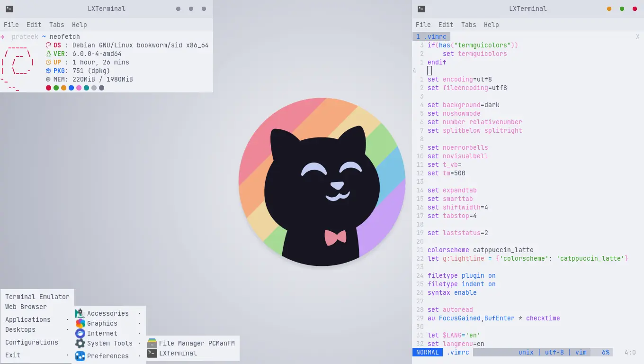Open Tabs menu in left LXTerminal
The width and height of the screenshot is (644, 364).
[57, 25]
